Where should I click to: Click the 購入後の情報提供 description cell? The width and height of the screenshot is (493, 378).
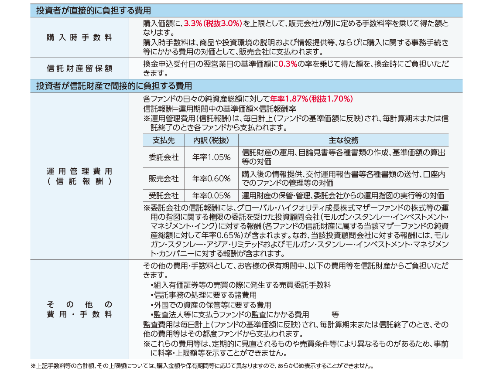pos(343,178)
